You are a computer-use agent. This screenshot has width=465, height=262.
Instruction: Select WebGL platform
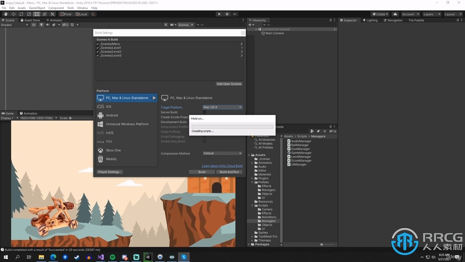click(126, 159)
